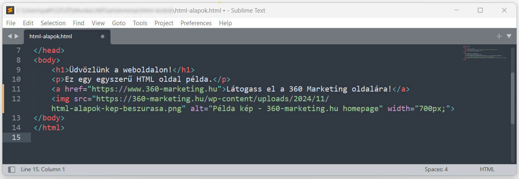519x179 pixels.
Task: Go to previous tab with left arrow
Action: 9,36
